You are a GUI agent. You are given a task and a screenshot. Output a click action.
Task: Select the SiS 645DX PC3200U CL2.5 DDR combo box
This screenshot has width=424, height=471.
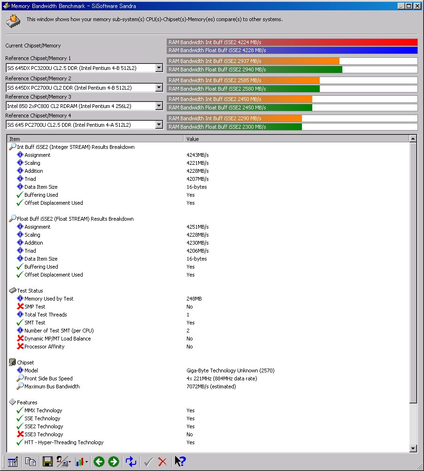tap(85, 68)
